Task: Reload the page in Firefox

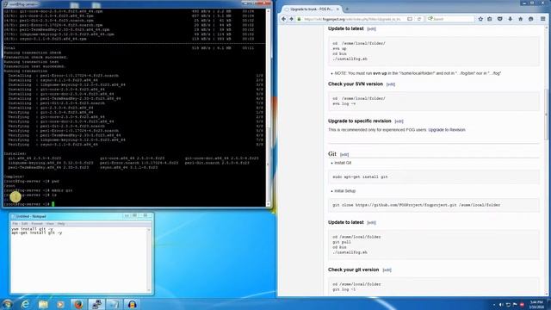Action: tap(419, 19)
